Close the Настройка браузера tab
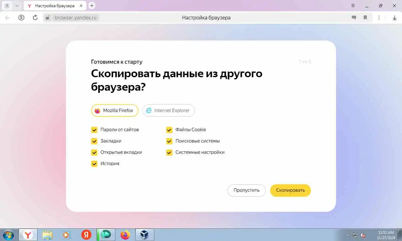Image resolution: width=402 pixels, height=241 pixels. click(x=81, y=6)
